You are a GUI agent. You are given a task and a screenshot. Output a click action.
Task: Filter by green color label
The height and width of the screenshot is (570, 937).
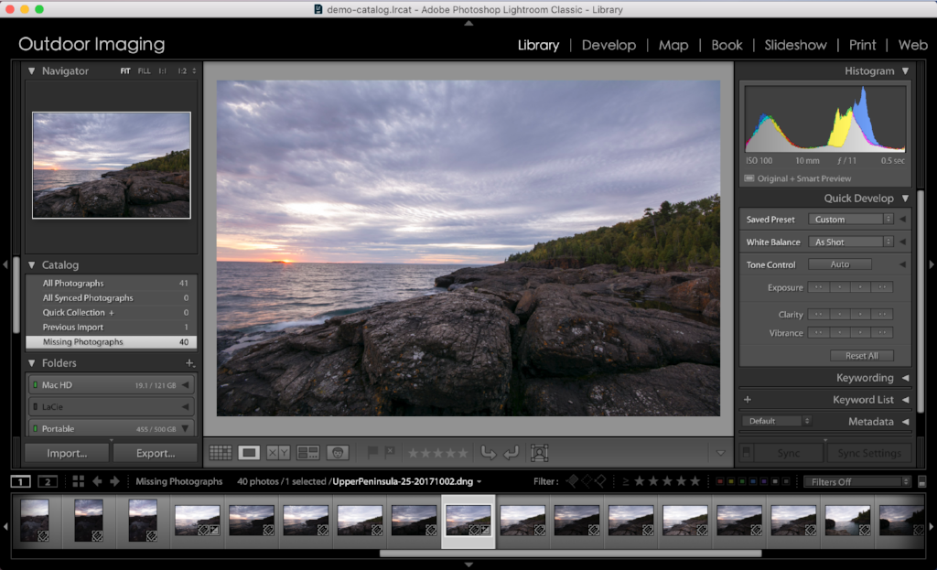coord(742,481)
